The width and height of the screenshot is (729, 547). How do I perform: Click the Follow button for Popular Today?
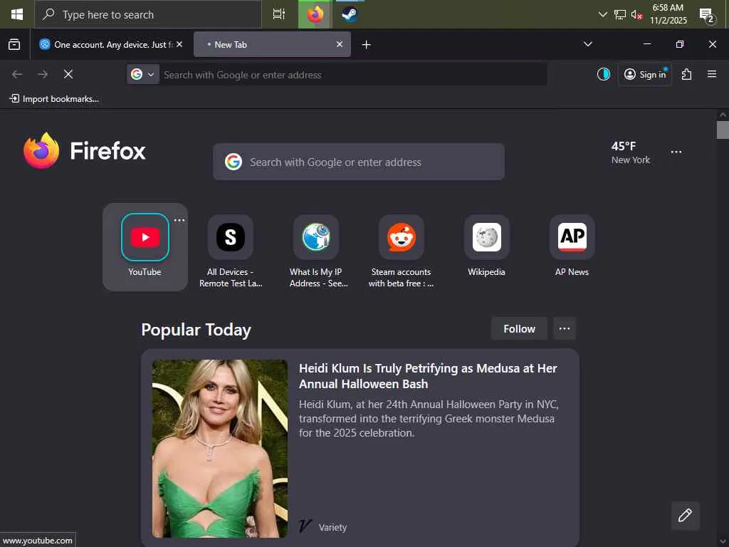519,329
